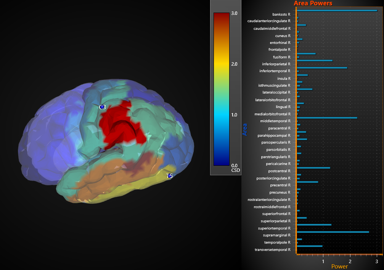The width and height of the screenshot is (384, 270).
Task: Select paracentral R area label
Action: (279, 128)
